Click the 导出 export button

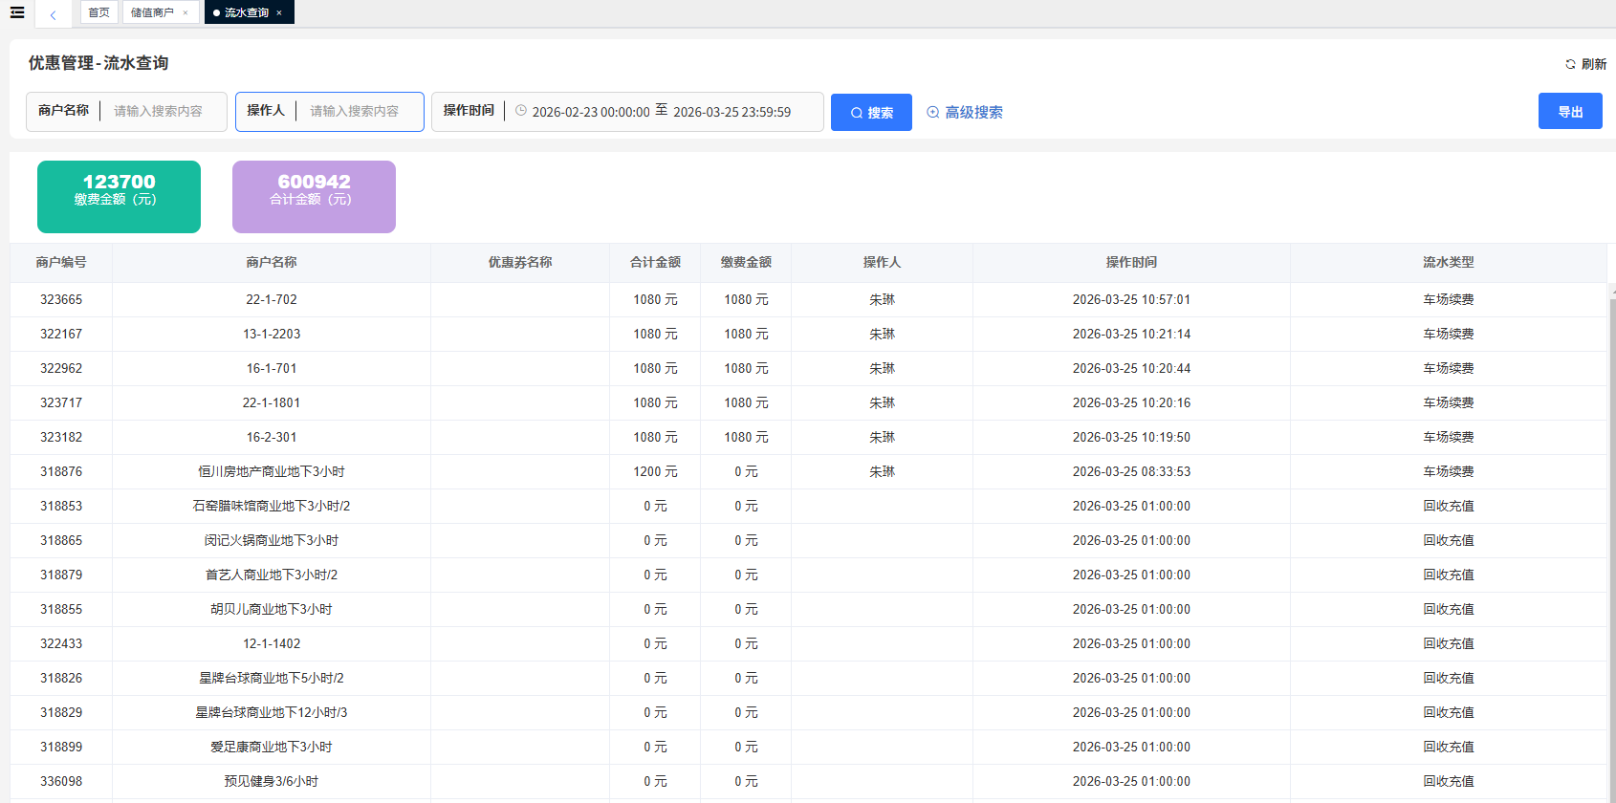pyautogui.click(x=1570, y=111)
